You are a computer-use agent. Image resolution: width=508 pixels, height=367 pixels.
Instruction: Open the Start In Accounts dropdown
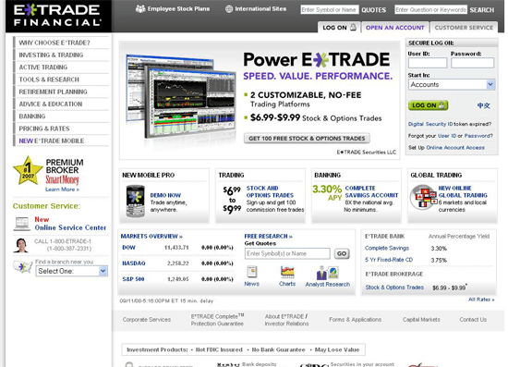(451, 85)
